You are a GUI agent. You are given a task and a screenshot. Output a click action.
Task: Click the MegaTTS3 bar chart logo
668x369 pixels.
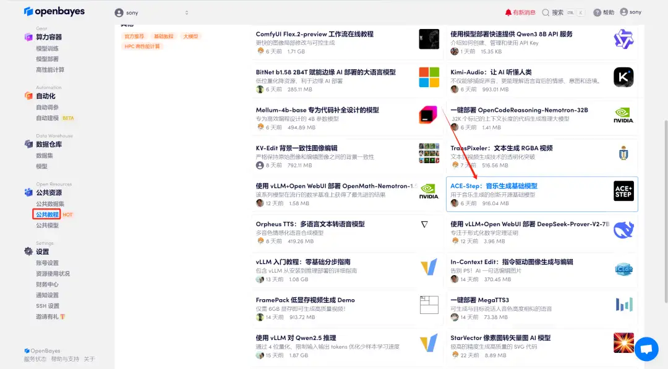click(x=624, y=304)
